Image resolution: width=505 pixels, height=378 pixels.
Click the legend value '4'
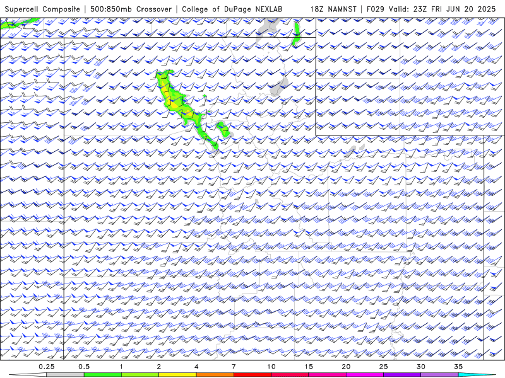click(x=196, y=367)
